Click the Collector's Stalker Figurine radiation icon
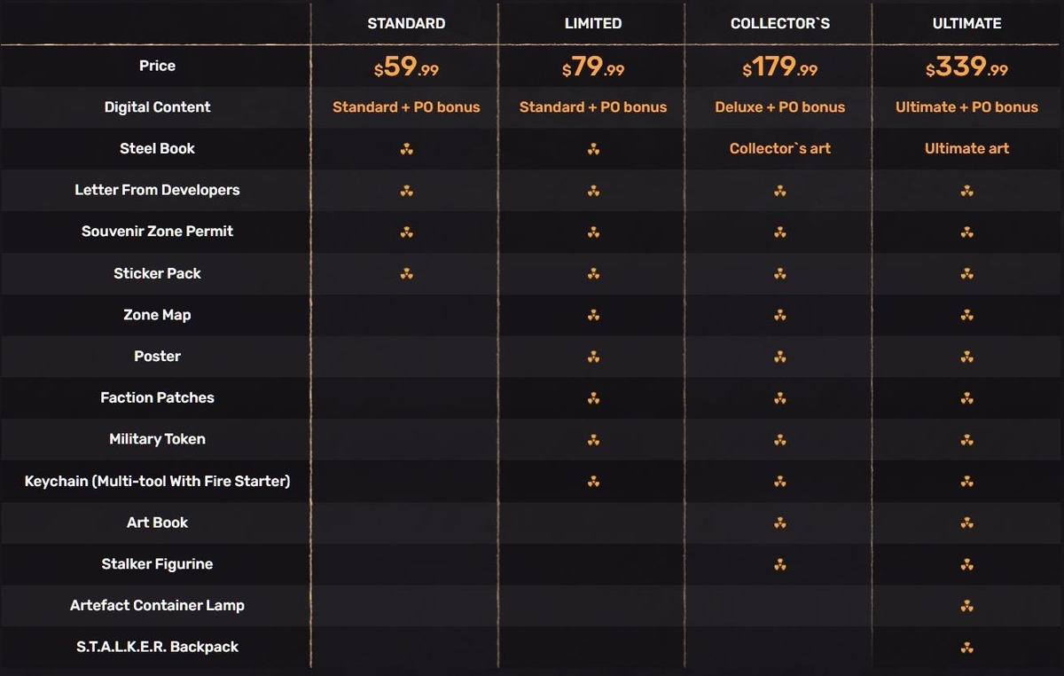Viewport: 1064px width, 676px height. tap(780, 564)
